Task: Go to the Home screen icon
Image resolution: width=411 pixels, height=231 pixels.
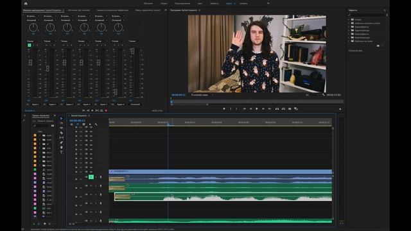Action: pos(26,4)
